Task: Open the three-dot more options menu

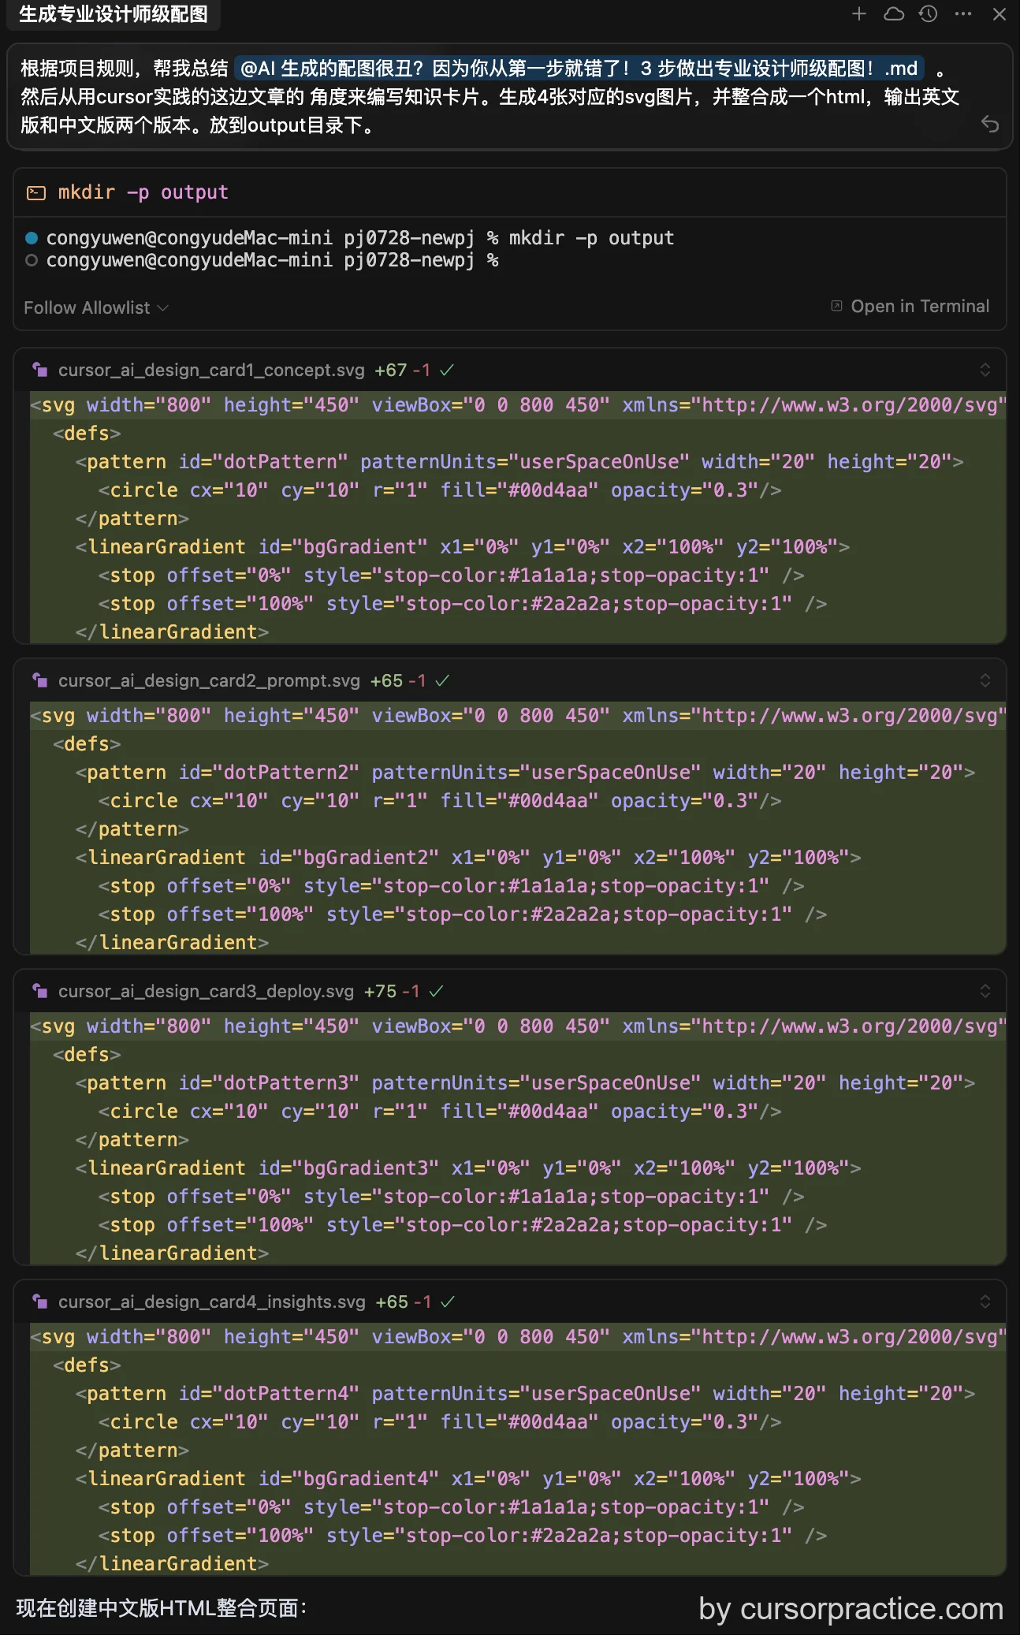Action: coord(963,13)
